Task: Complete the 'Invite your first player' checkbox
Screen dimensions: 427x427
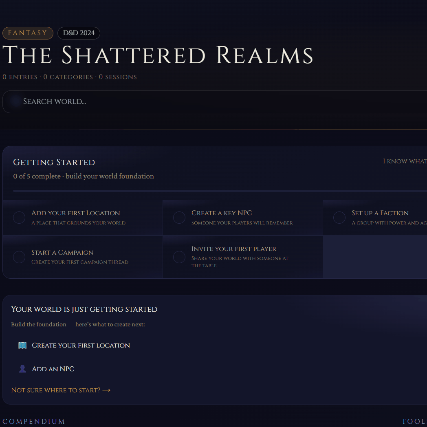Action: 179,257
